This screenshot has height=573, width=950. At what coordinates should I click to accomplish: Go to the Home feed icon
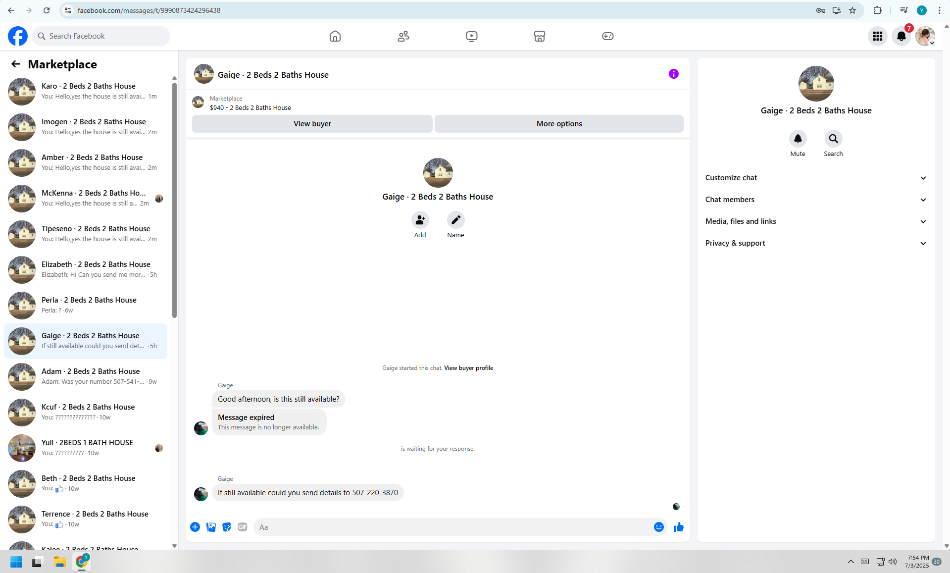point(335,36)
